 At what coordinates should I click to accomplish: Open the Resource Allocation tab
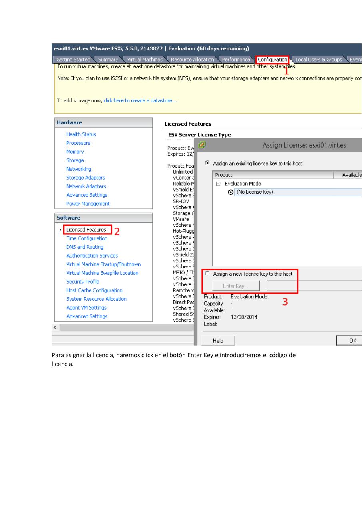click(x=192, y=60)
